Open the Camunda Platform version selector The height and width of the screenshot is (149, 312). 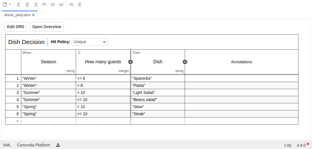click(33, 145)
